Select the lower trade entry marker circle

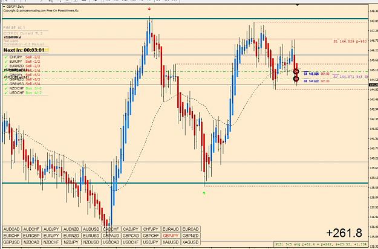pyautogui.click(x=296, y=79)
